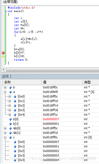Click code line 'b=a[0];'
This screenshot has width=99, height=164.
20,49
